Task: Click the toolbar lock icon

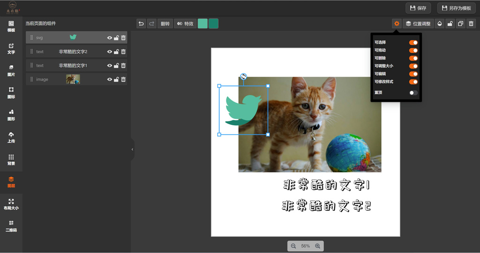Action: (x=450, y=23)
